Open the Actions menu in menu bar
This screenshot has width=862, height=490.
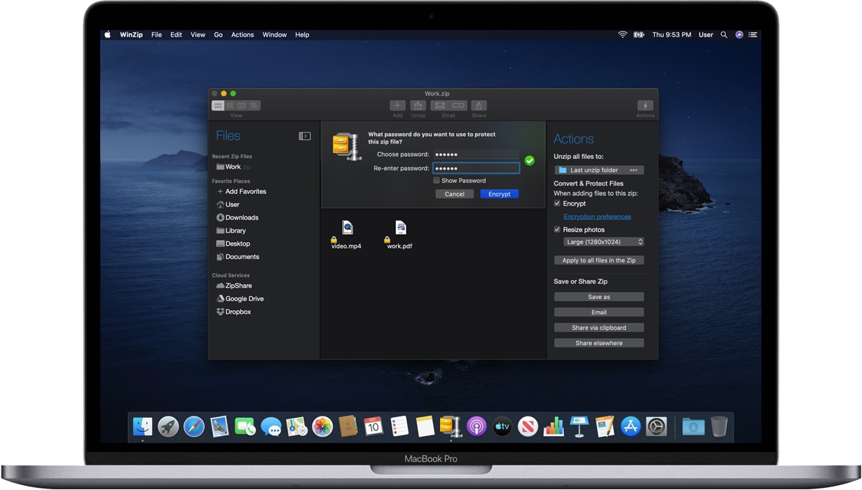coord(242,34)
